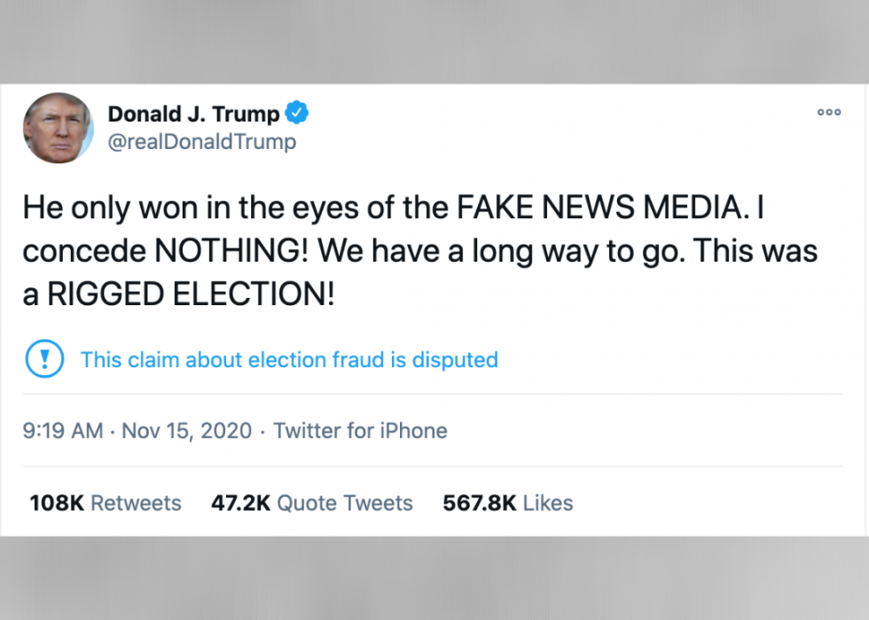Image resolution: width=869 pixels, height=620 pixels.
Task: Click the 9:19 AM timestamp
Action: tap(63, 431)
